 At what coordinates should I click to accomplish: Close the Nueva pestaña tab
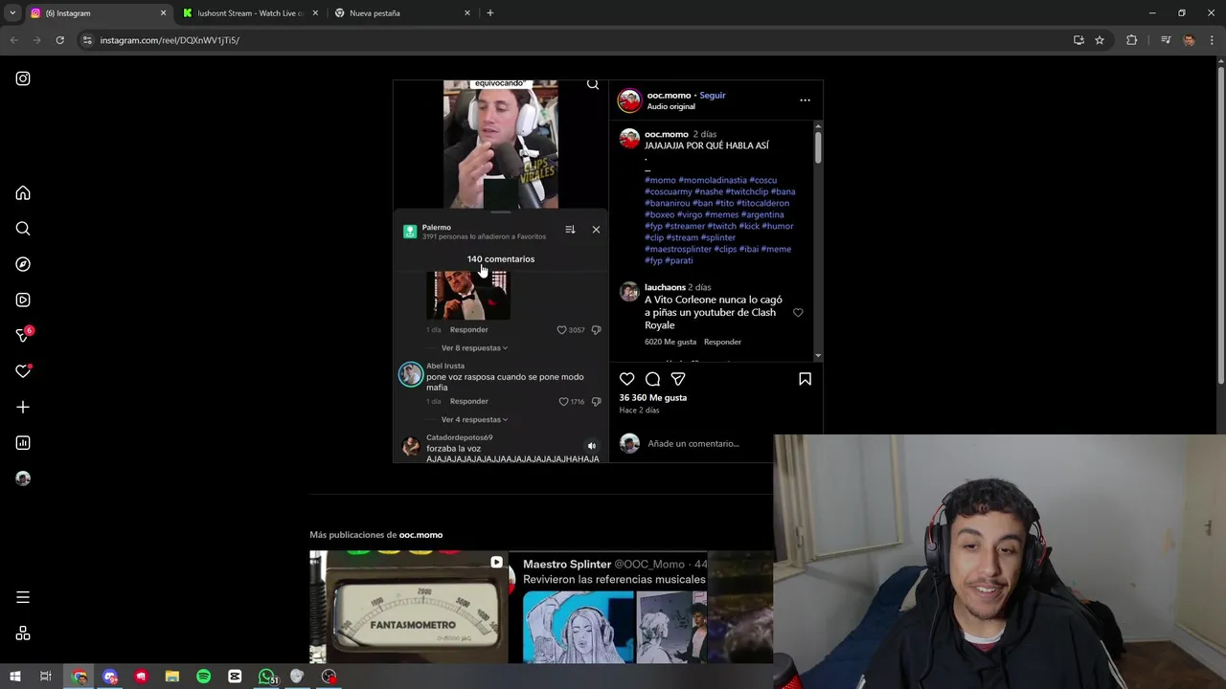click(467, 13)
